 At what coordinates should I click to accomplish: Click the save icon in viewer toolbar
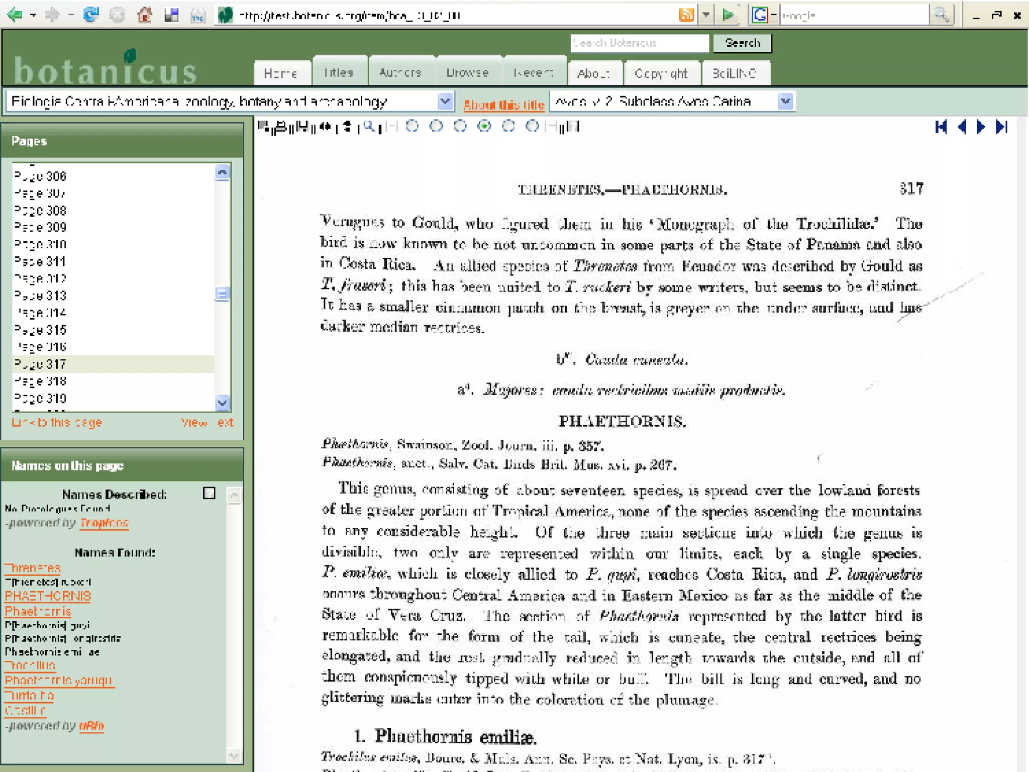302,127
